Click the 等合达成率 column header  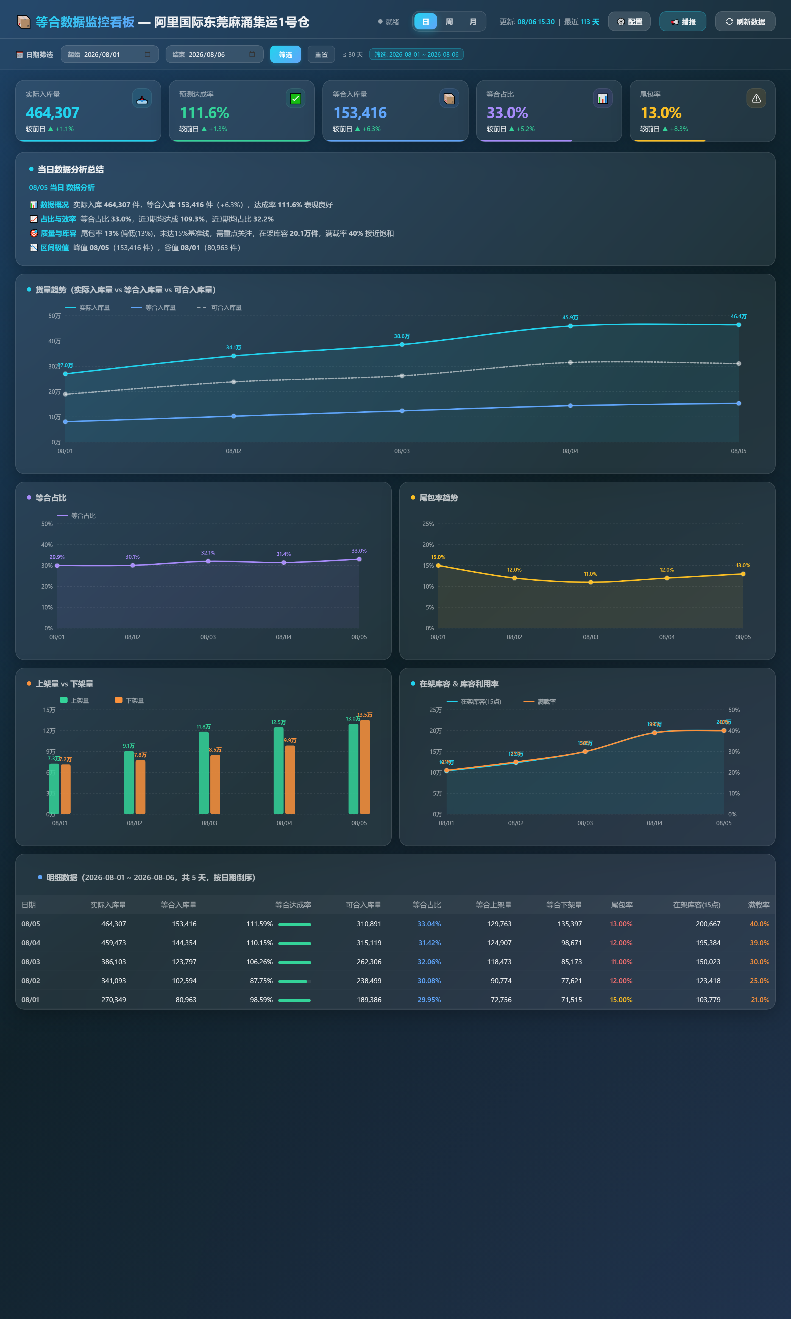tap(293, 905)
